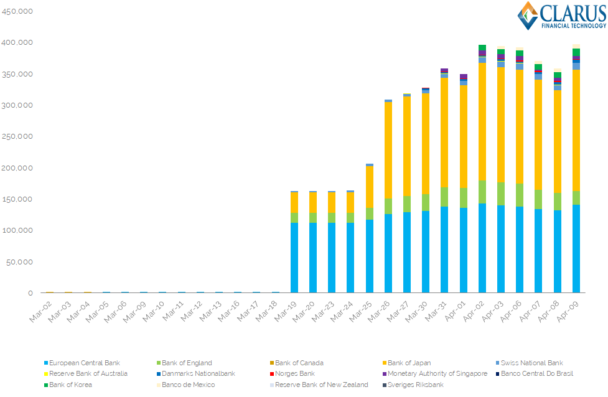This screenshot has width=608, height=397.
Task: Select the Banco de Mexico legend label
Action: [188, 385]
